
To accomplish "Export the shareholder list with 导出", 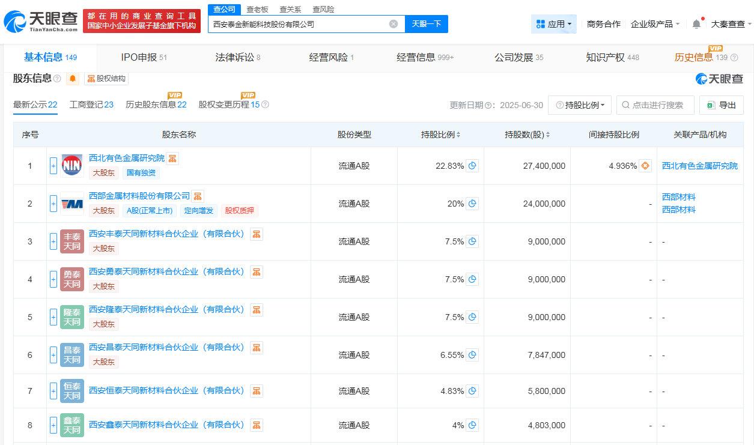I will (722, 105).
